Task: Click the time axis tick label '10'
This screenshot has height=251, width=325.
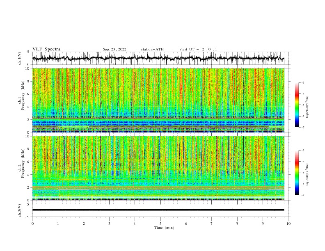Action: (288, 224)
